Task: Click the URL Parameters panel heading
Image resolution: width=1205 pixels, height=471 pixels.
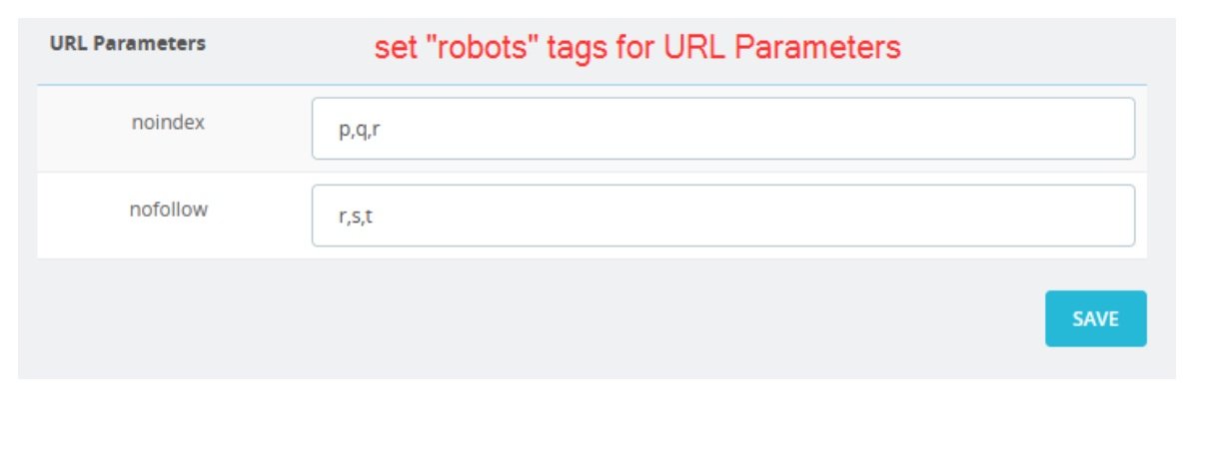Action: [x=128, y=44]
